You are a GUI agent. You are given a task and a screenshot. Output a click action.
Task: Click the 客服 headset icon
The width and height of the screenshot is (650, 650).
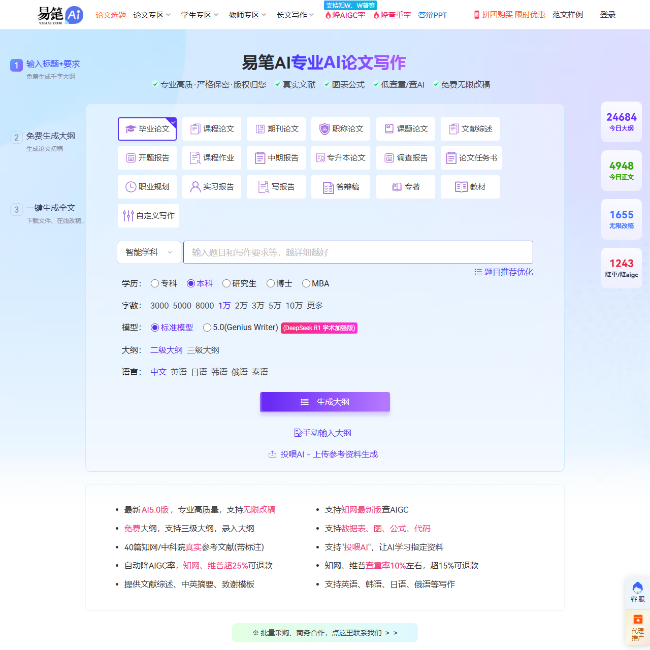tap(638, 588)
